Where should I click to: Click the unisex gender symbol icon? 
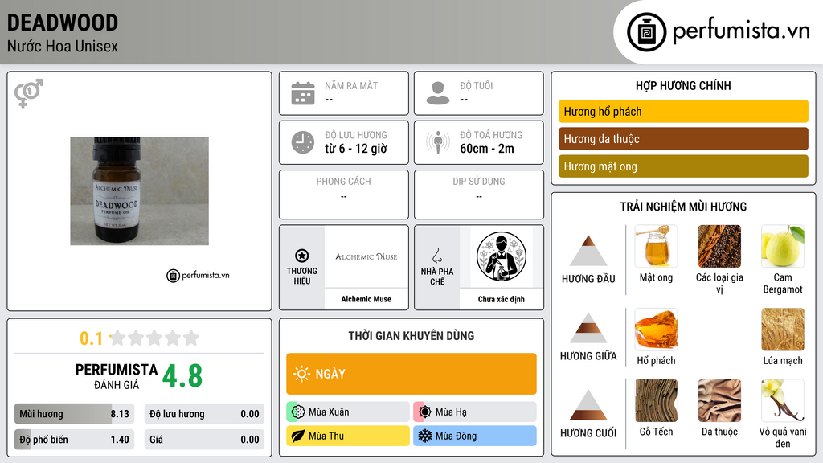[29, 93]
